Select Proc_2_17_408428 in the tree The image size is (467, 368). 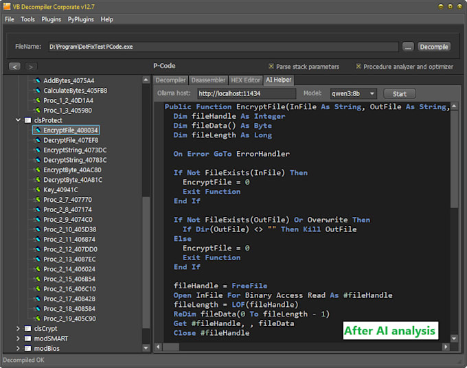69,299
